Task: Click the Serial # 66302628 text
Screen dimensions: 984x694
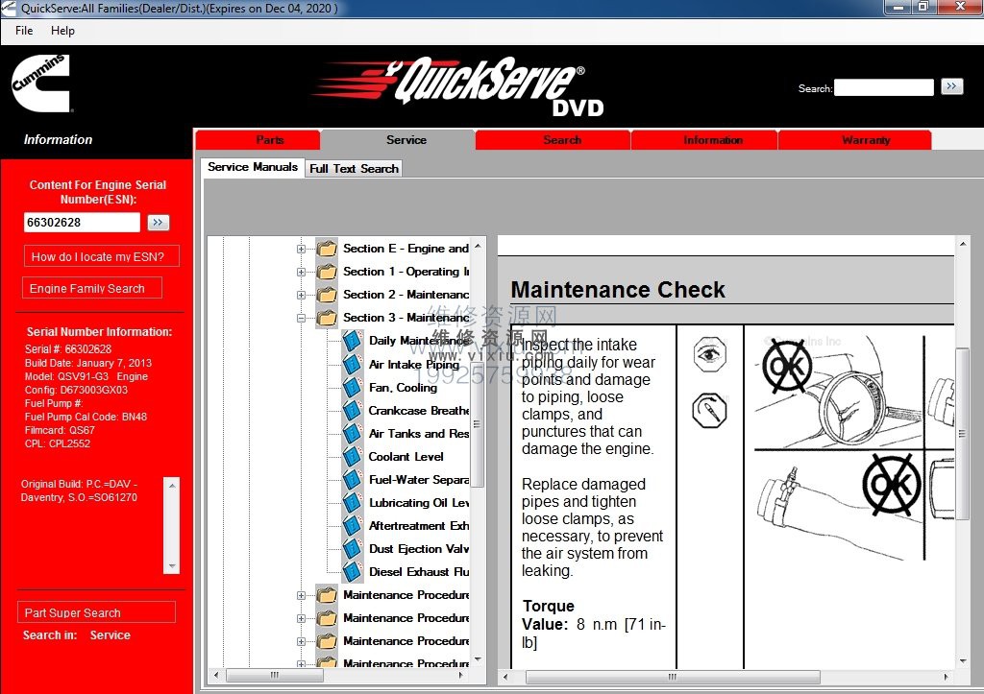Action: (x=68, y=349)
